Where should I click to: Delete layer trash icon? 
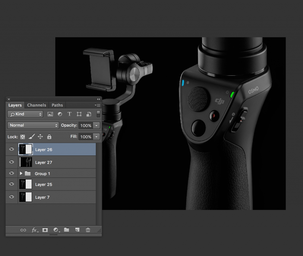click(88, 230)
